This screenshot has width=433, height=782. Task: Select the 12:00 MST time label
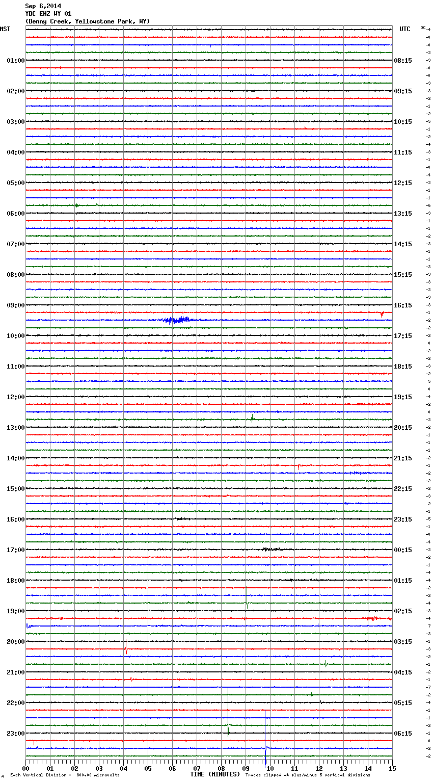pos(15,397)
